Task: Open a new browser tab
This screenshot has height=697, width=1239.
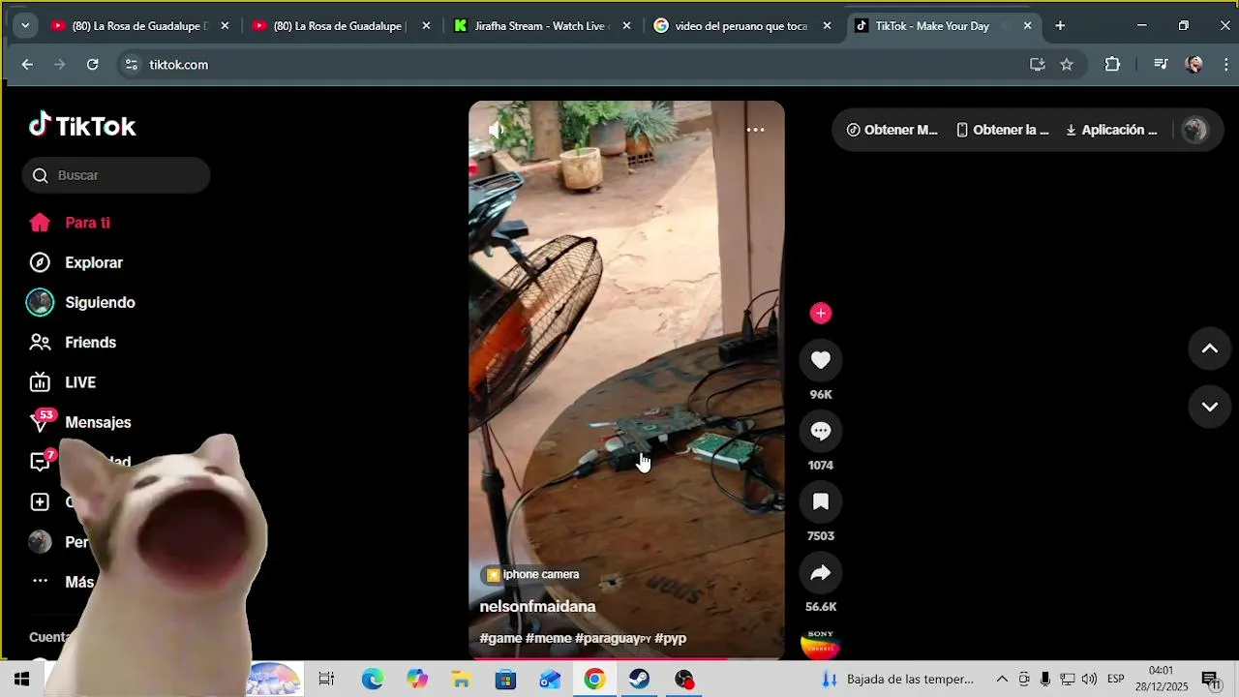Action: click(x=1060, y=26)
